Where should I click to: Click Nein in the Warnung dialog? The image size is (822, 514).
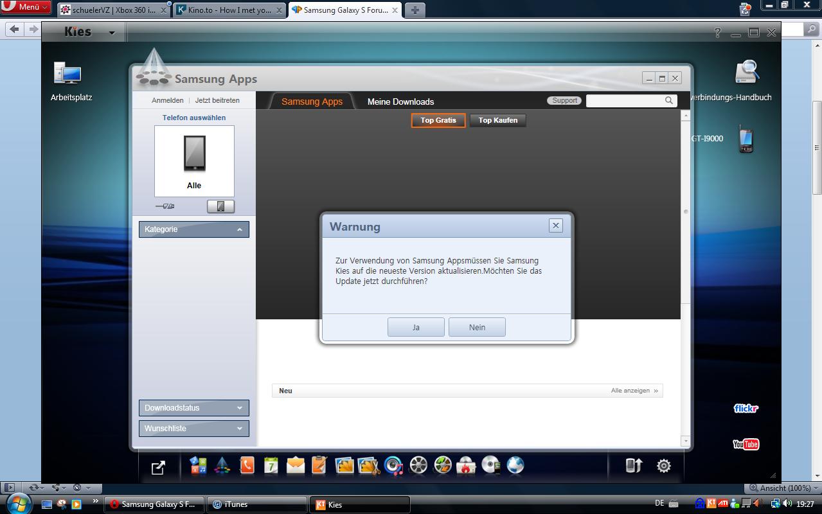point(477,327)
